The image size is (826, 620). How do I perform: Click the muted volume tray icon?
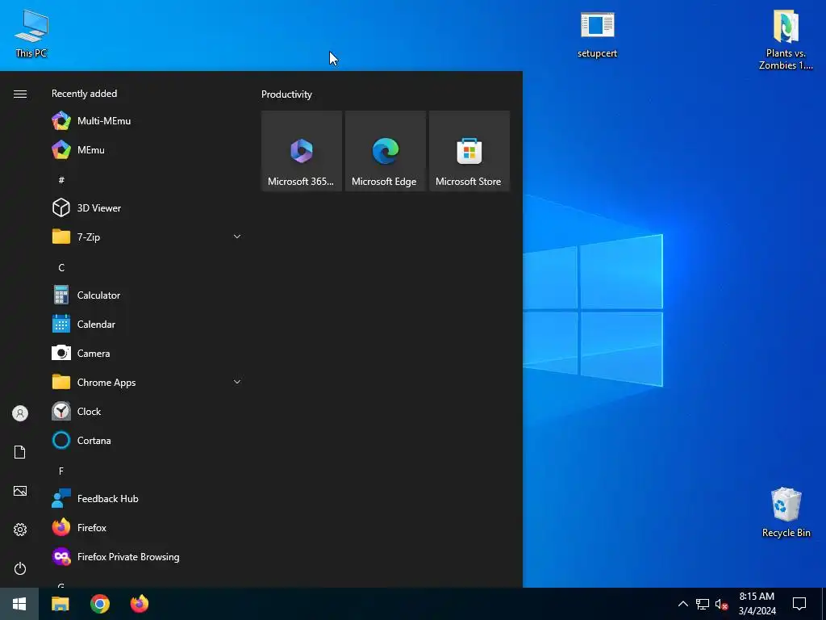pos(721,604)
